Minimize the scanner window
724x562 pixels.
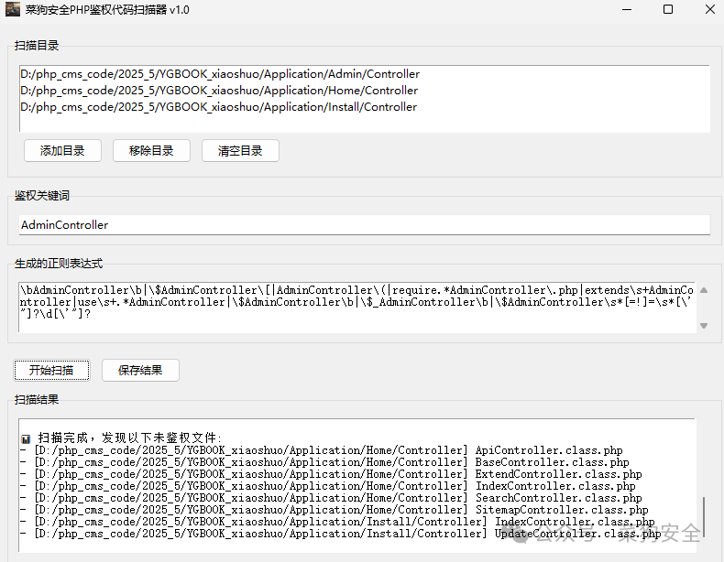pos(627,9)
